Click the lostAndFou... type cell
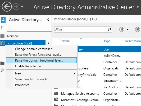Screen dimensions: 141x106 (x=112, y=87)
